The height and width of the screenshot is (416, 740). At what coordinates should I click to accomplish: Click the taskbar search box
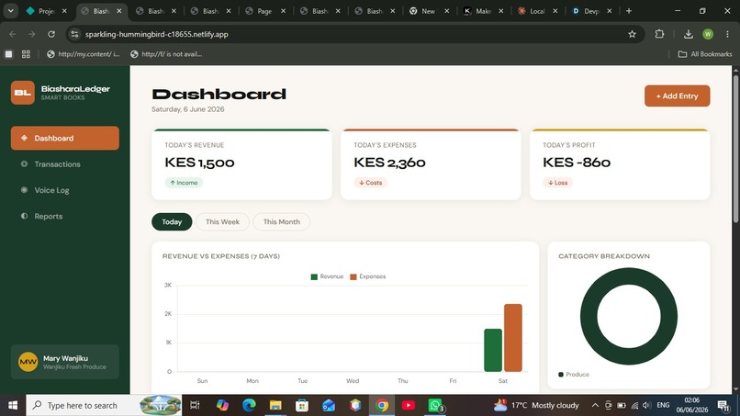[x=104, y=405]
